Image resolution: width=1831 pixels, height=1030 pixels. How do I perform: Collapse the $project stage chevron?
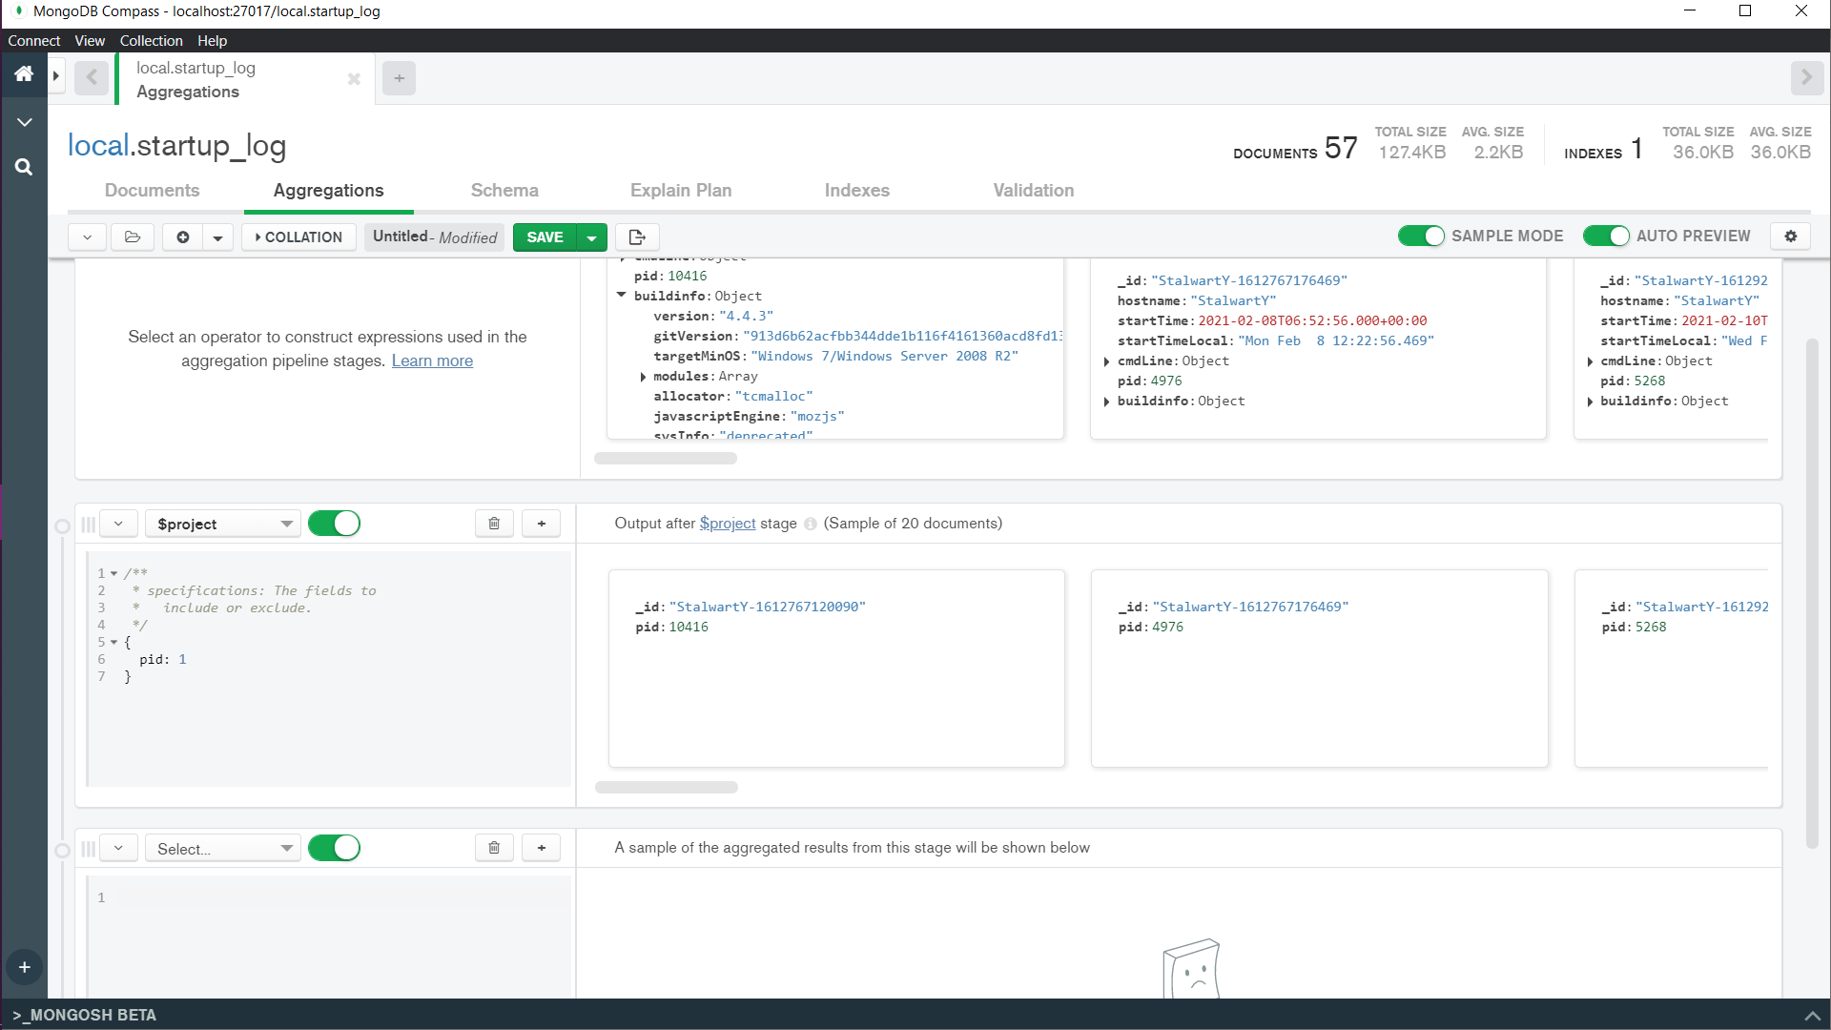118,524
